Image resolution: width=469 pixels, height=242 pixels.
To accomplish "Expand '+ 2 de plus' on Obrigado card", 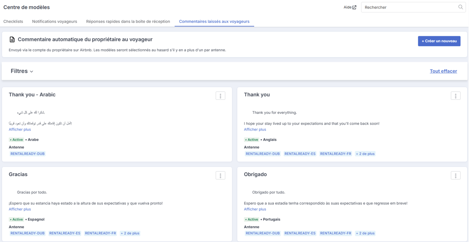I will [365, 233].
